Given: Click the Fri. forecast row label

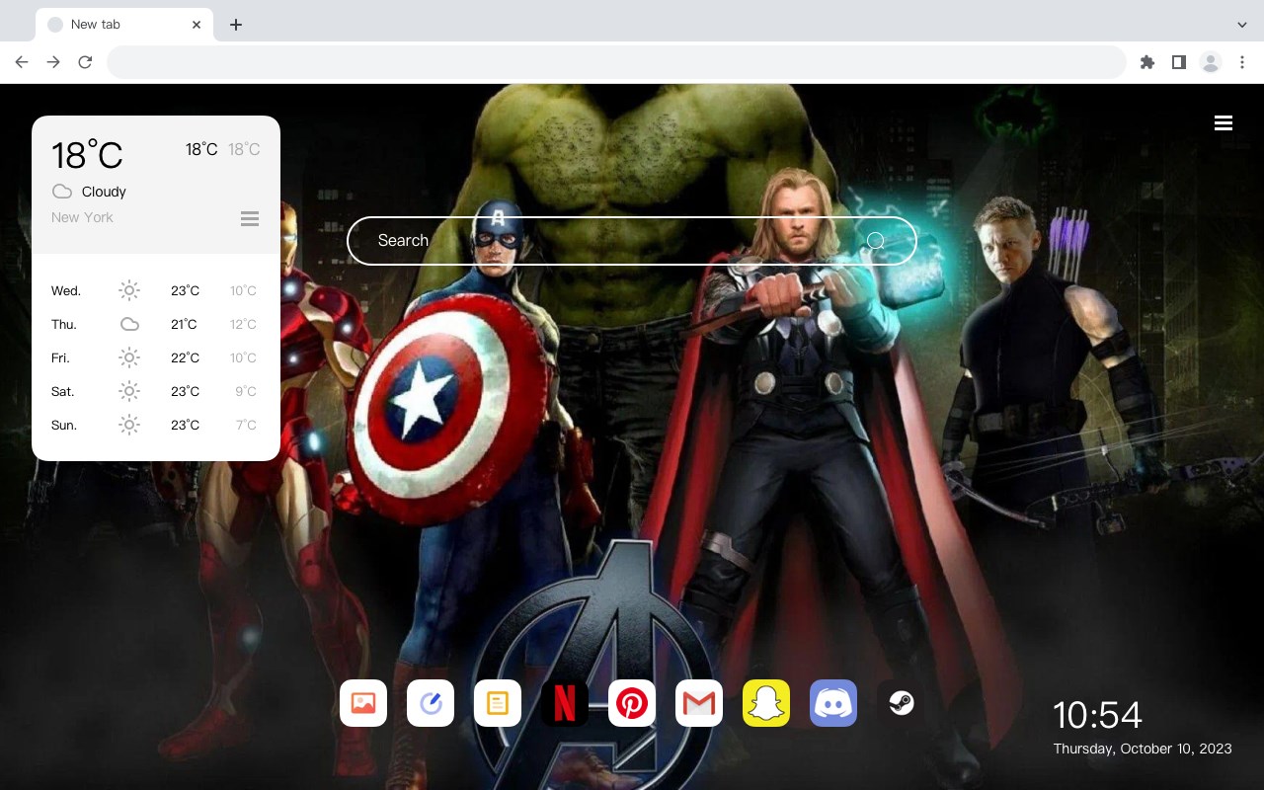Looking at the screenshot, I should (60, 357).
